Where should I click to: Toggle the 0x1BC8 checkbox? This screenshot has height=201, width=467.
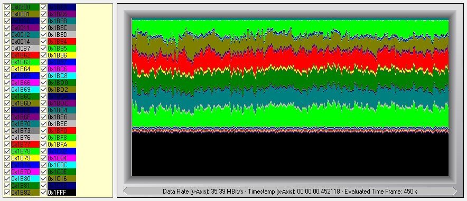(x=43, y=75)
